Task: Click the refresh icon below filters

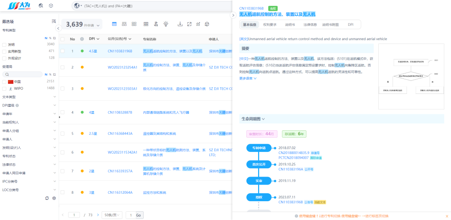Action: pyautogui.click(x=47, y=198)
